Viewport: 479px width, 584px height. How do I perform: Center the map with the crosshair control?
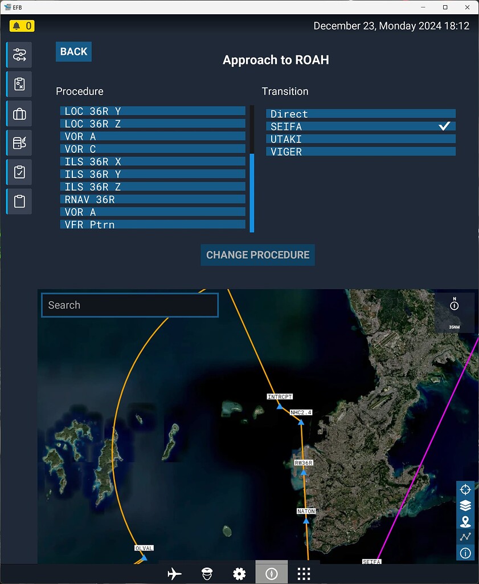[x=465, y=489]
